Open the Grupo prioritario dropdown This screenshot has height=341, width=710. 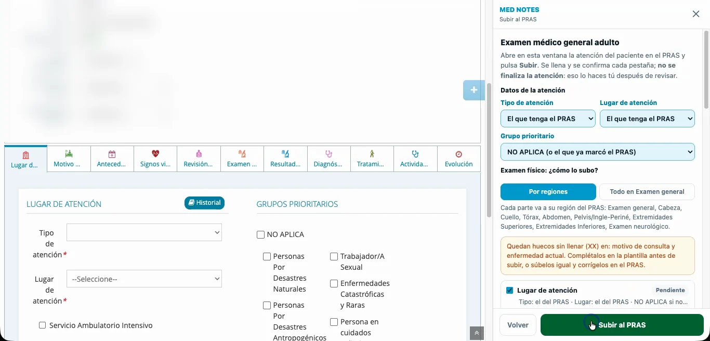point(598,152)
